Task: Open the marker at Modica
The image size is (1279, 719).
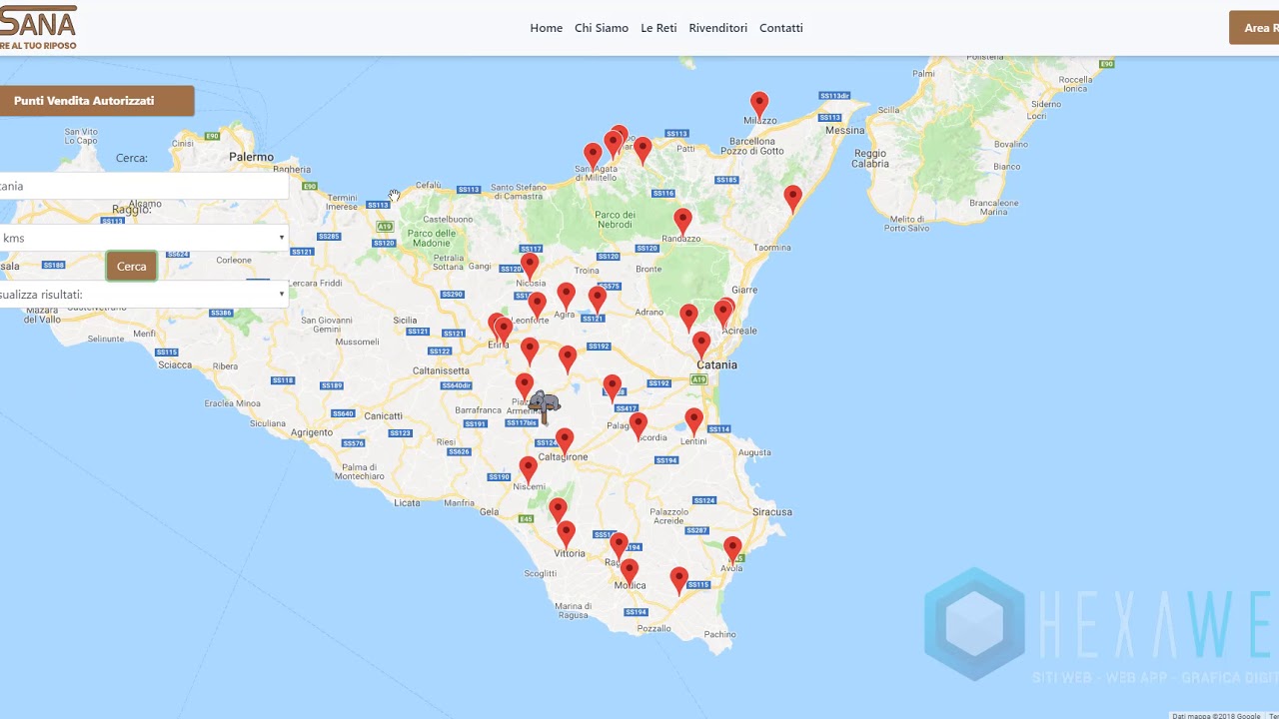Action: pos(629,572)
